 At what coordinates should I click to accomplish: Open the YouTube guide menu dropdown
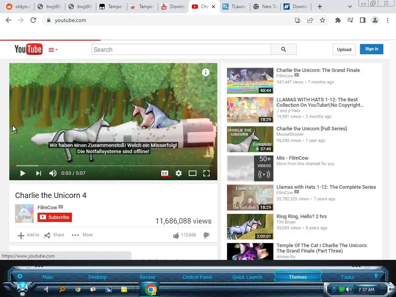coord(53,50)
